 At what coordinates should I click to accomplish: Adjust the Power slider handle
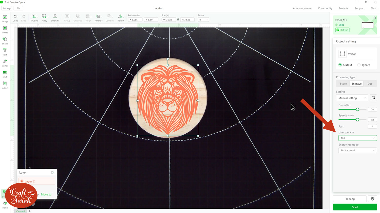[357, 109]
